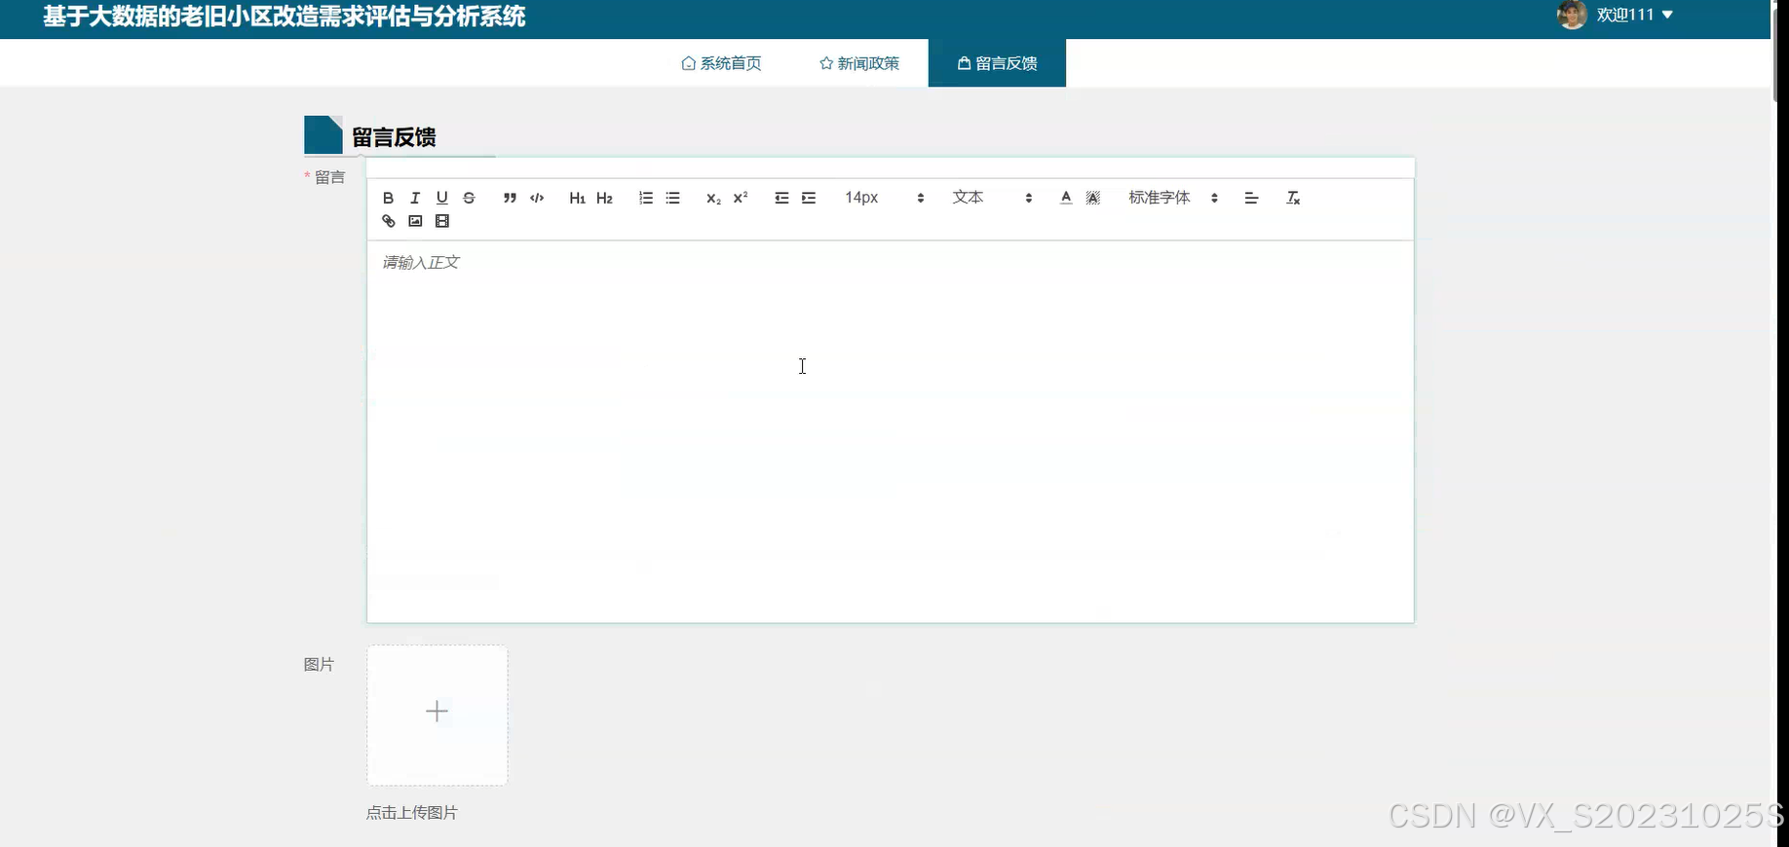Open the 文本 heading style dropdown
Image resolution: width=1789 pixels, height=847 pixels.
pos(992,198)
